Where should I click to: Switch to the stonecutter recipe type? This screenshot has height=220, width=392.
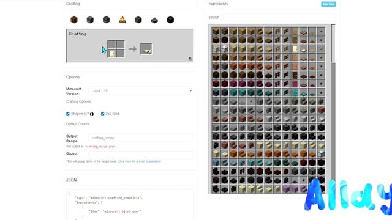154,20
